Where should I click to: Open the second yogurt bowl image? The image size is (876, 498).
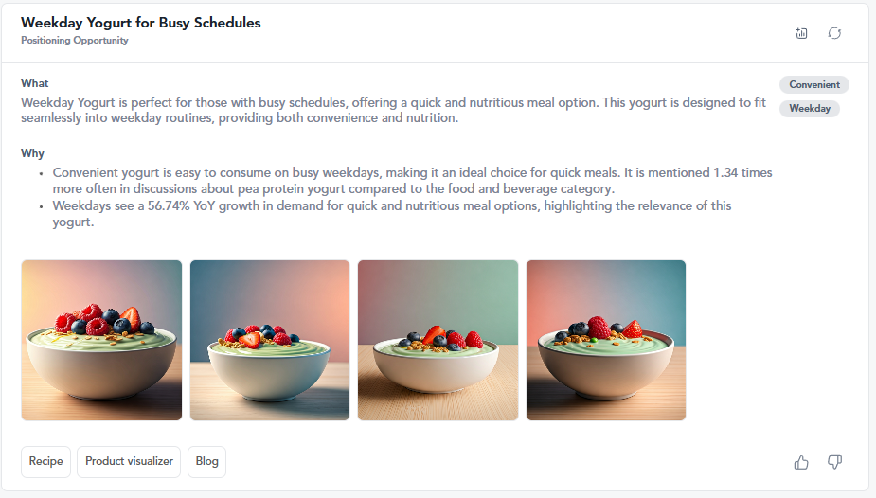[270, 340]
